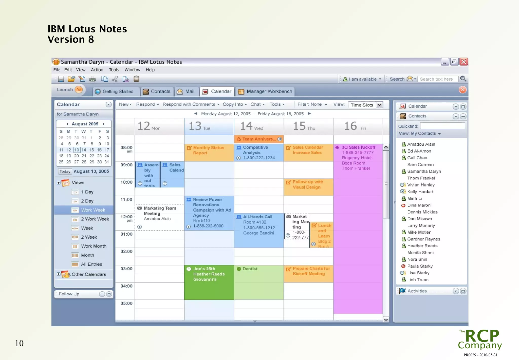519x360 pixels.
Task: Close the current tab with red X icon
Action: pyautogui.click(x=463, y=90)
